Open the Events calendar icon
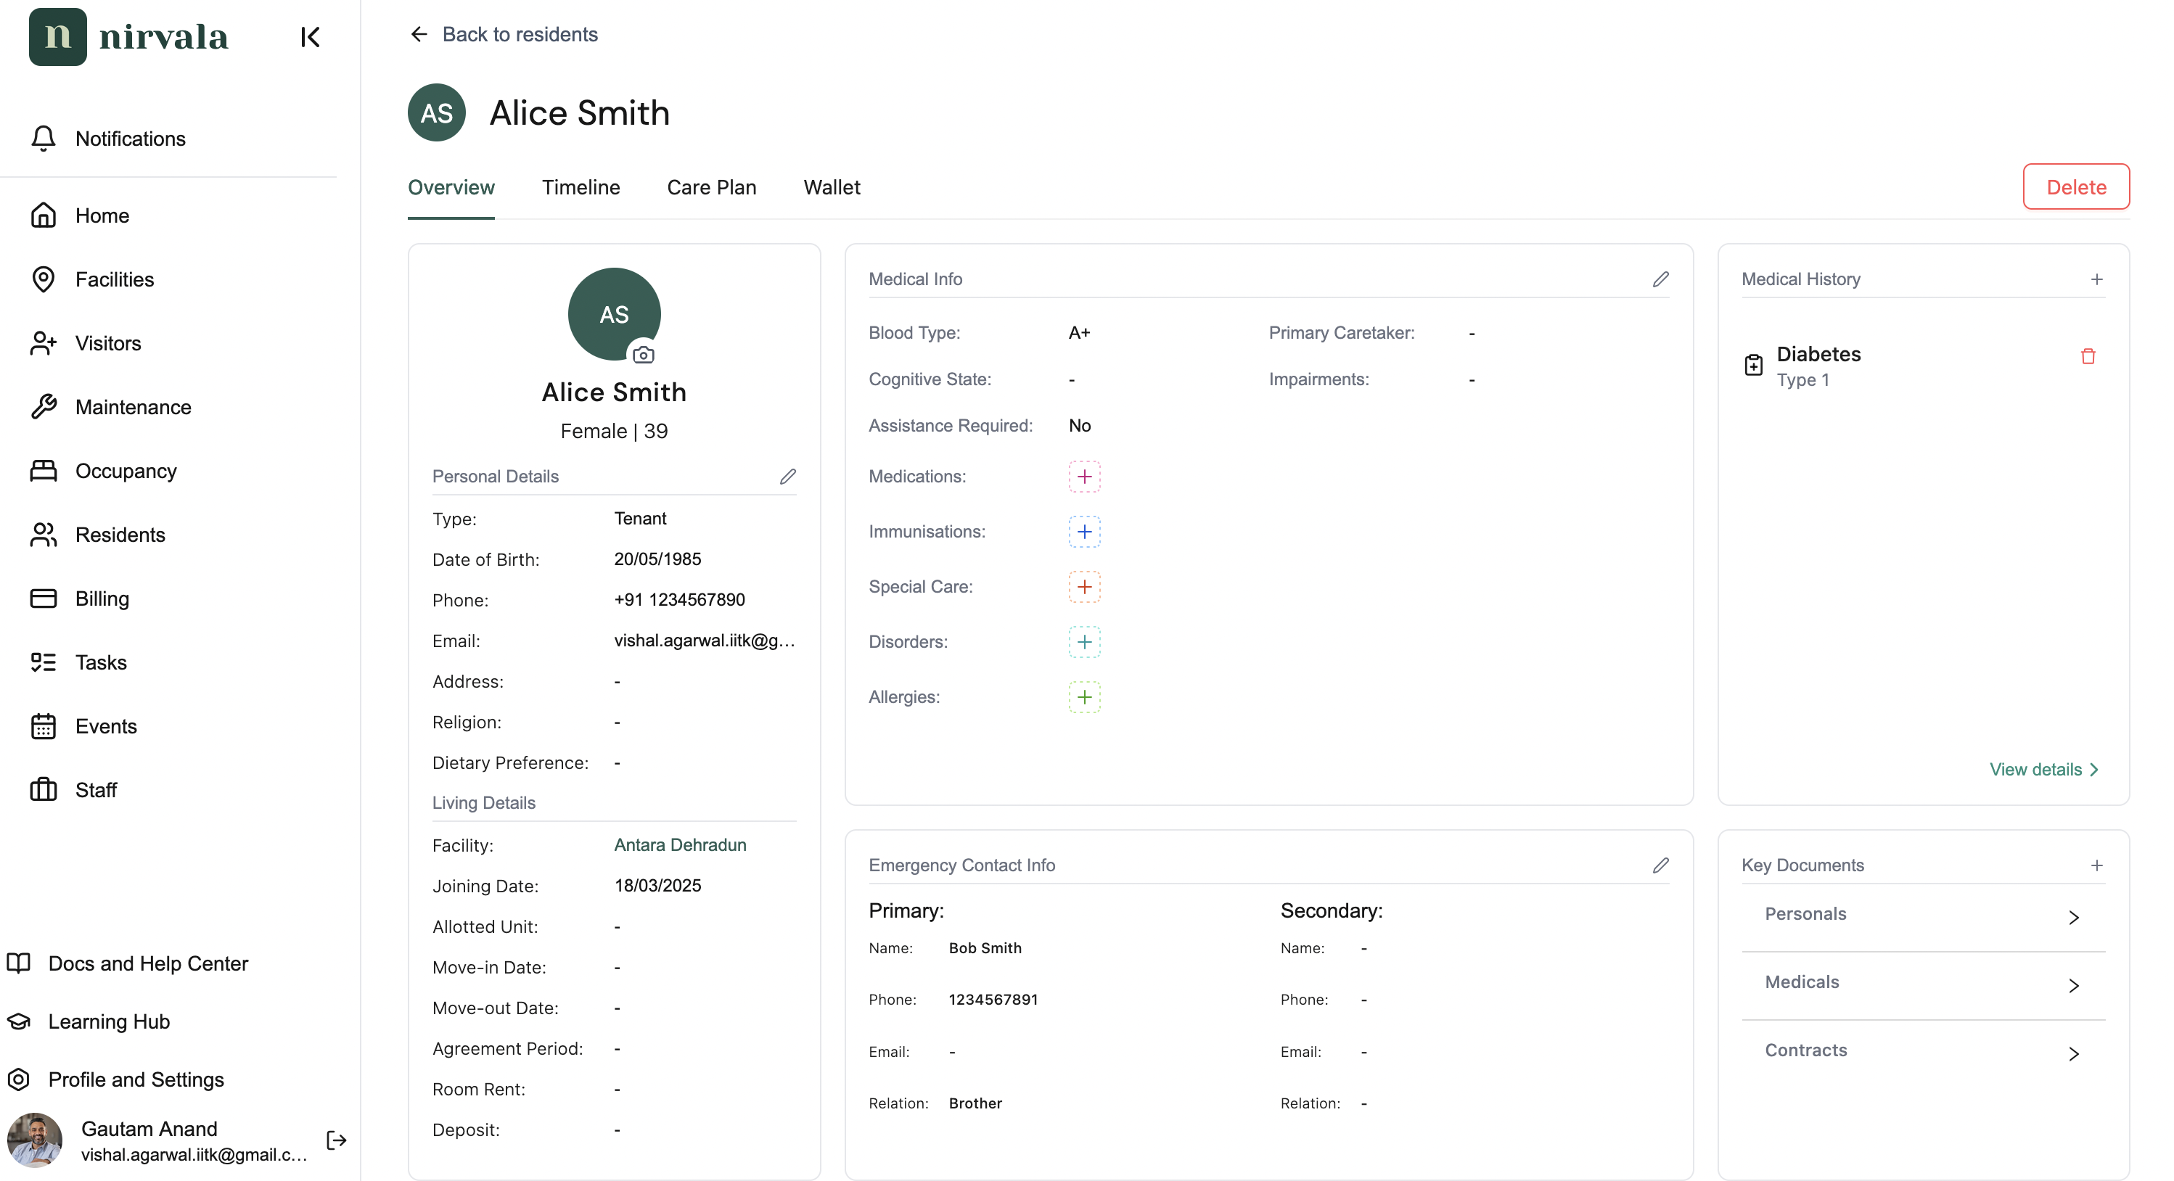This screenshot has width=2174, height=1181. click(x=44, y=725)
